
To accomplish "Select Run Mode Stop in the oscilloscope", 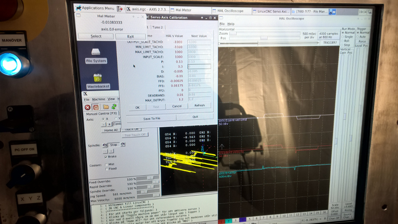I will [343, 45].
